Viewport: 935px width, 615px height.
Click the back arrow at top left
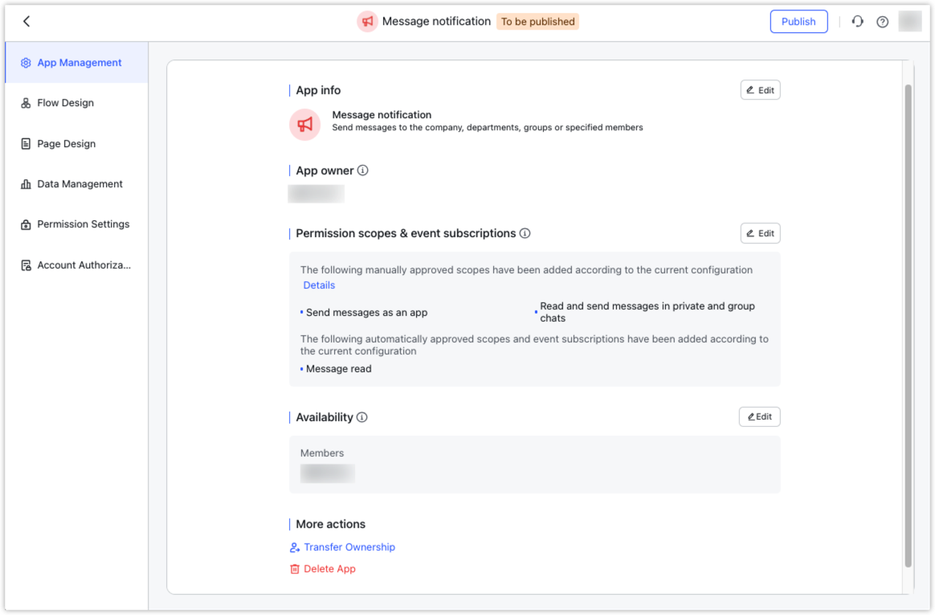click(x=27, y=21)
